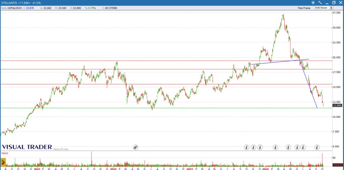Select the blue rising neckline trendline

tap(280, 61)
